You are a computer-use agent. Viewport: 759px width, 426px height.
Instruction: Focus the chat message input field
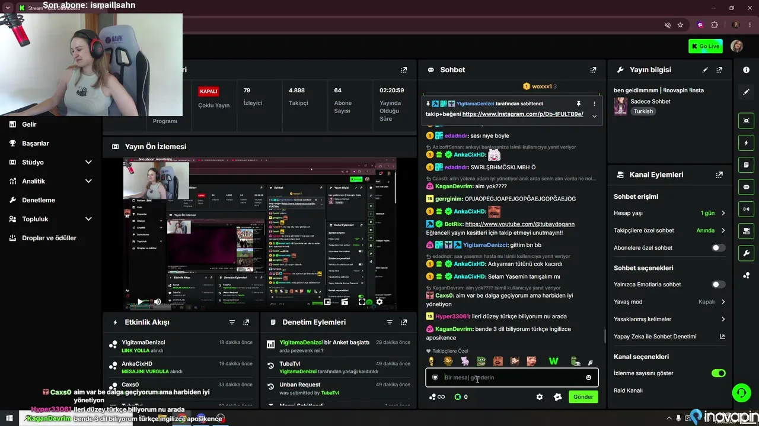pos(512,377)
